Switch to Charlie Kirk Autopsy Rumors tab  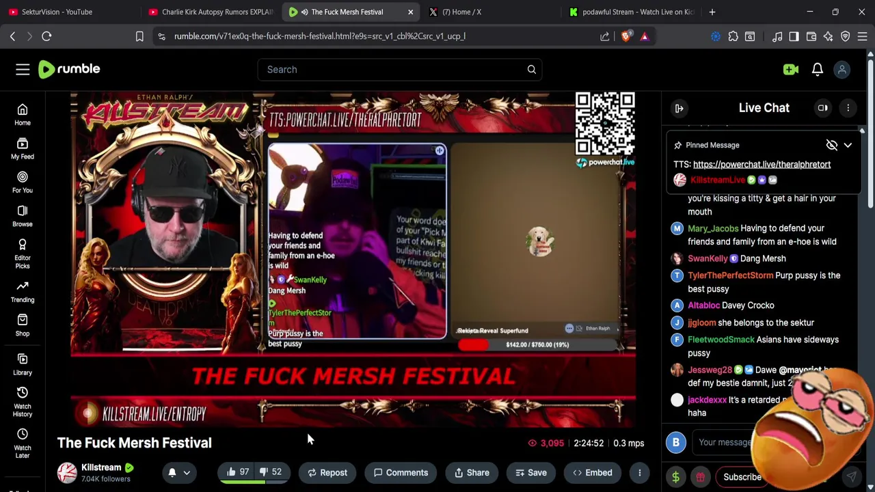click(x=210, y=12)
